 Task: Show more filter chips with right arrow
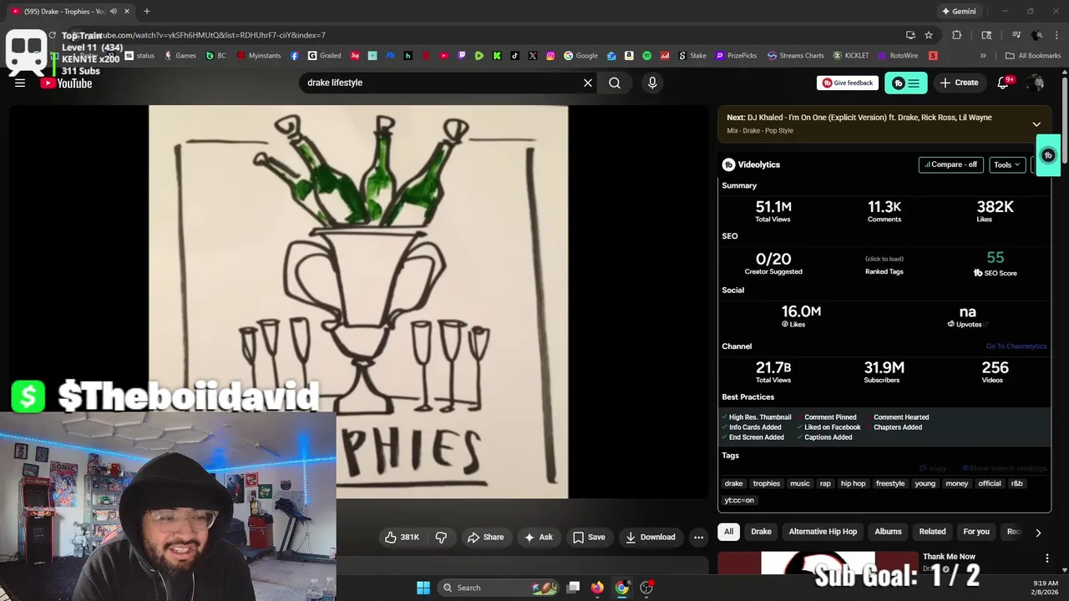pyautogui.click(x=1038, y=533)
